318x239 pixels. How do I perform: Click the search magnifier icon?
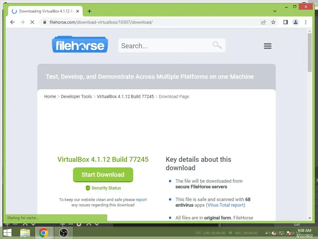coord(217,45)
